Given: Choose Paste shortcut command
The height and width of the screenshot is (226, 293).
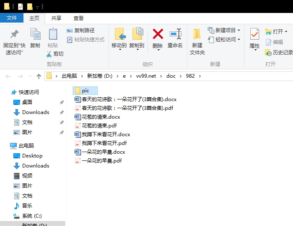Looking at the screenshot, I should tap(86, 40).
